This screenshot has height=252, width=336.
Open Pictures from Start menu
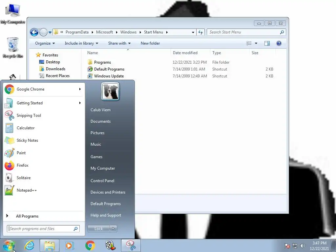click(97, 133)
